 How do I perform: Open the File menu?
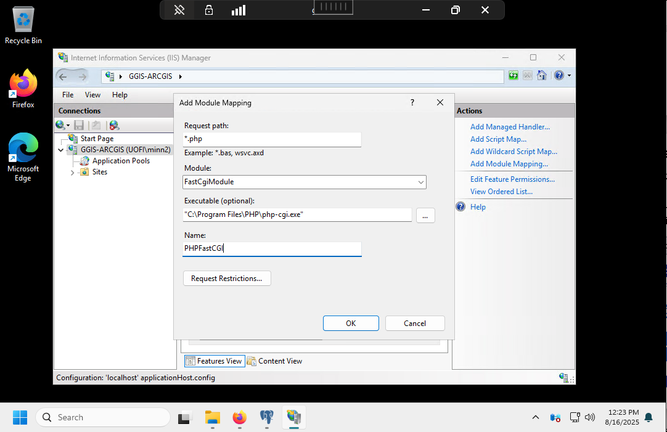68,95
